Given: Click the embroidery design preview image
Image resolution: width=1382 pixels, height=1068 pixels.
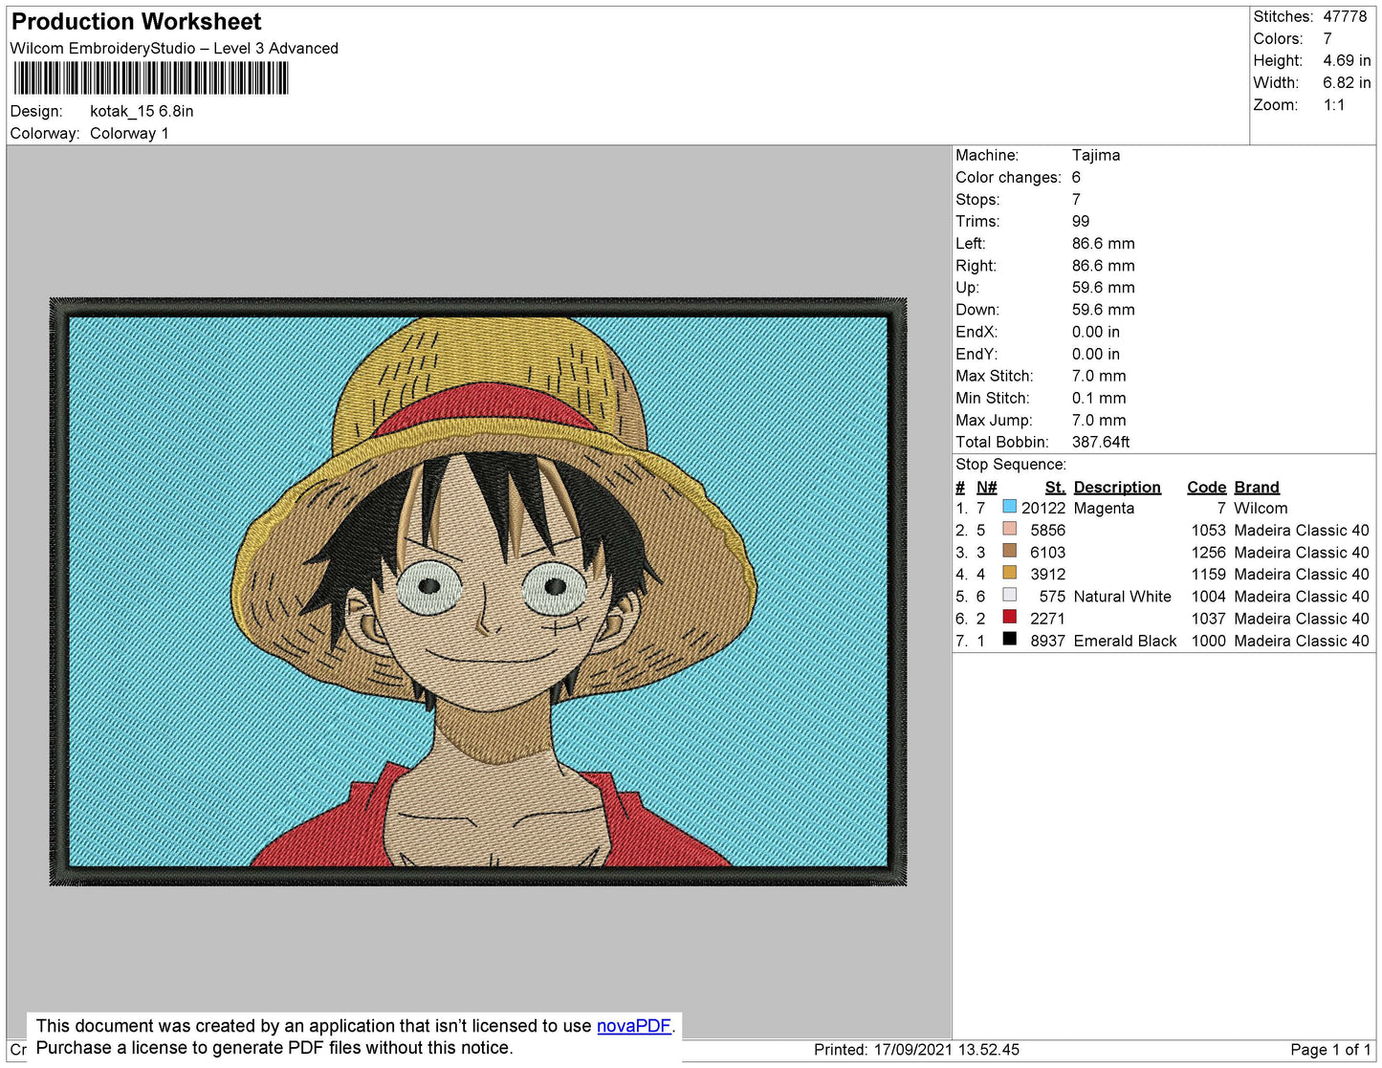Looking at the screenshot, I should click(x=478, y=591).
